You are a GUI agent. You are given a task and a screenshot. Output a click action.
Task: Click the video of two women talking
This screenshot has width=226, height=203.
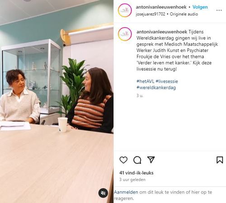pyautogui.click(x=56, y=101)
